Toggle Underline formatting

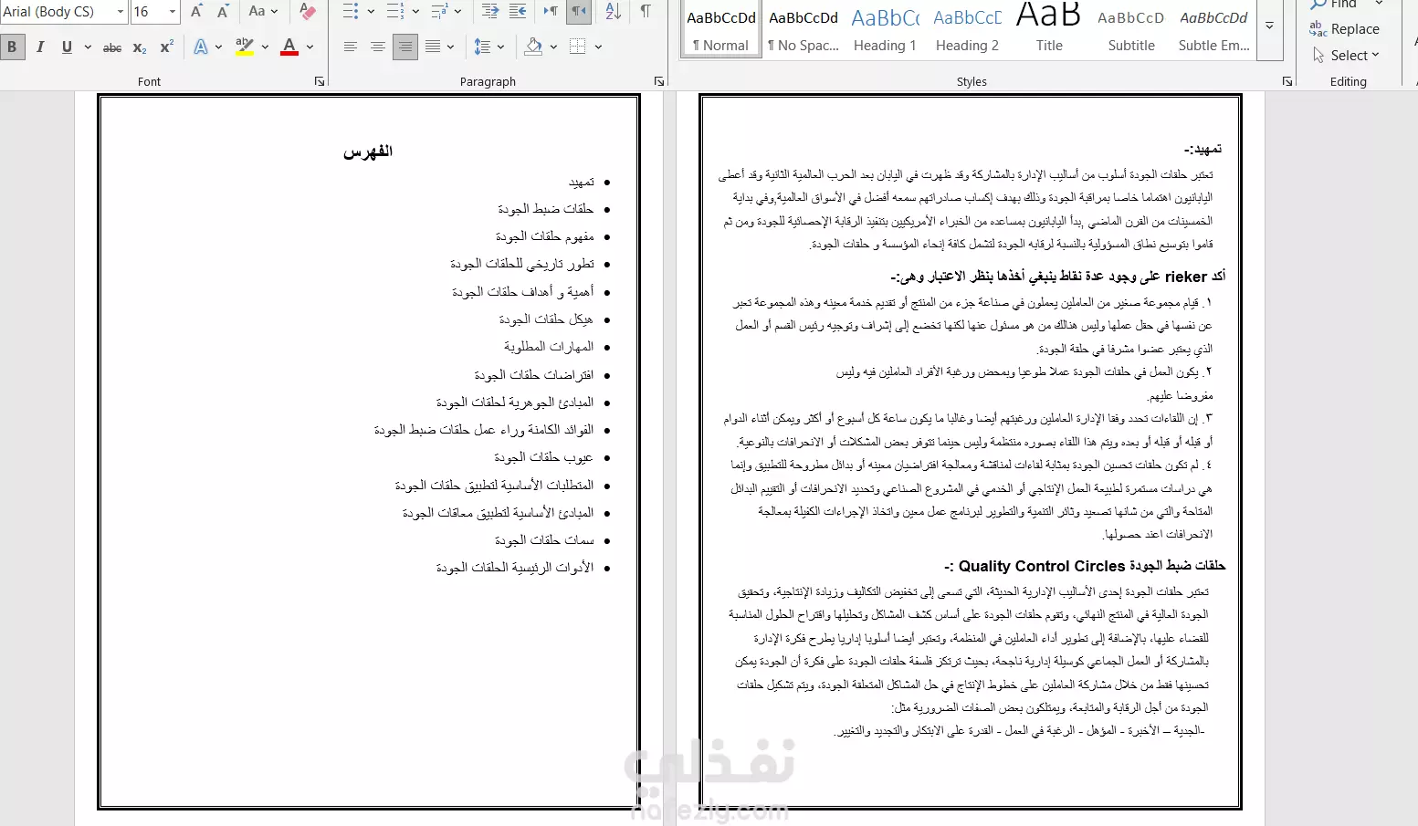67,47
